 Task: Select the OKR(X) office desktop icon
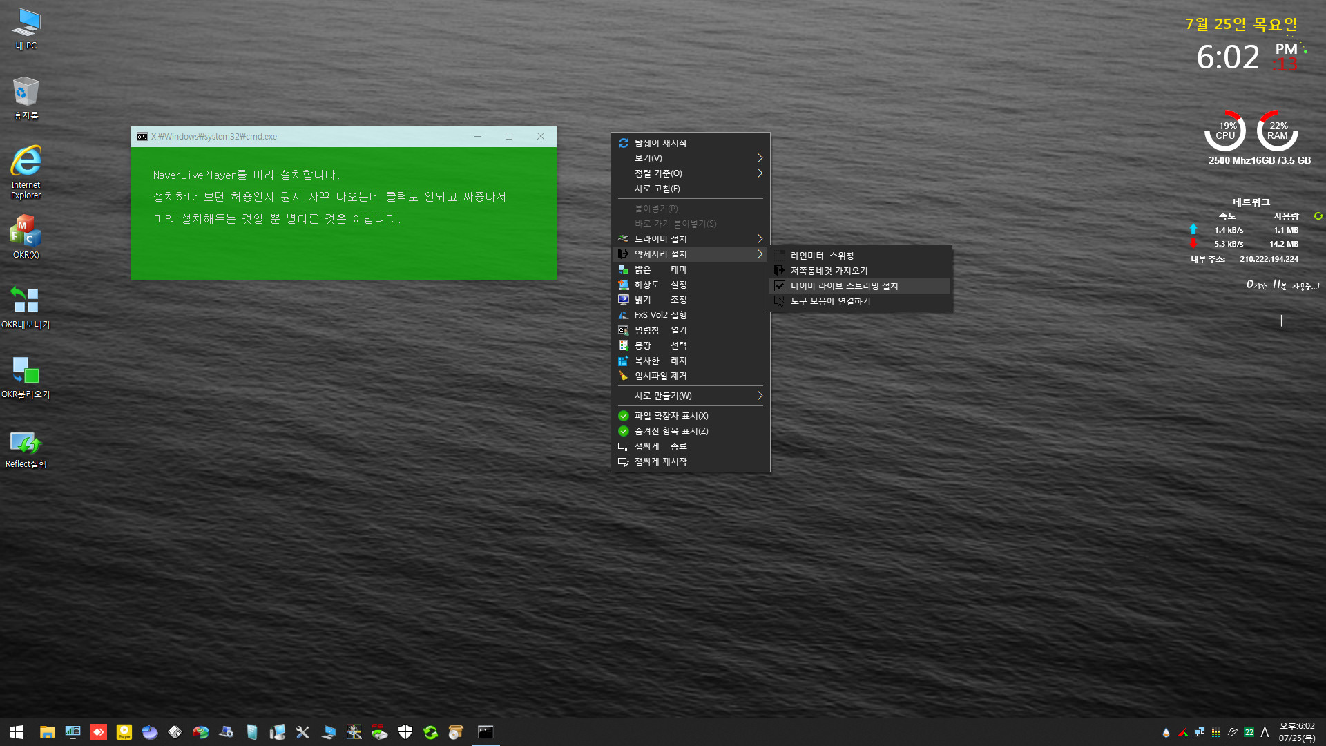[26, 237]
